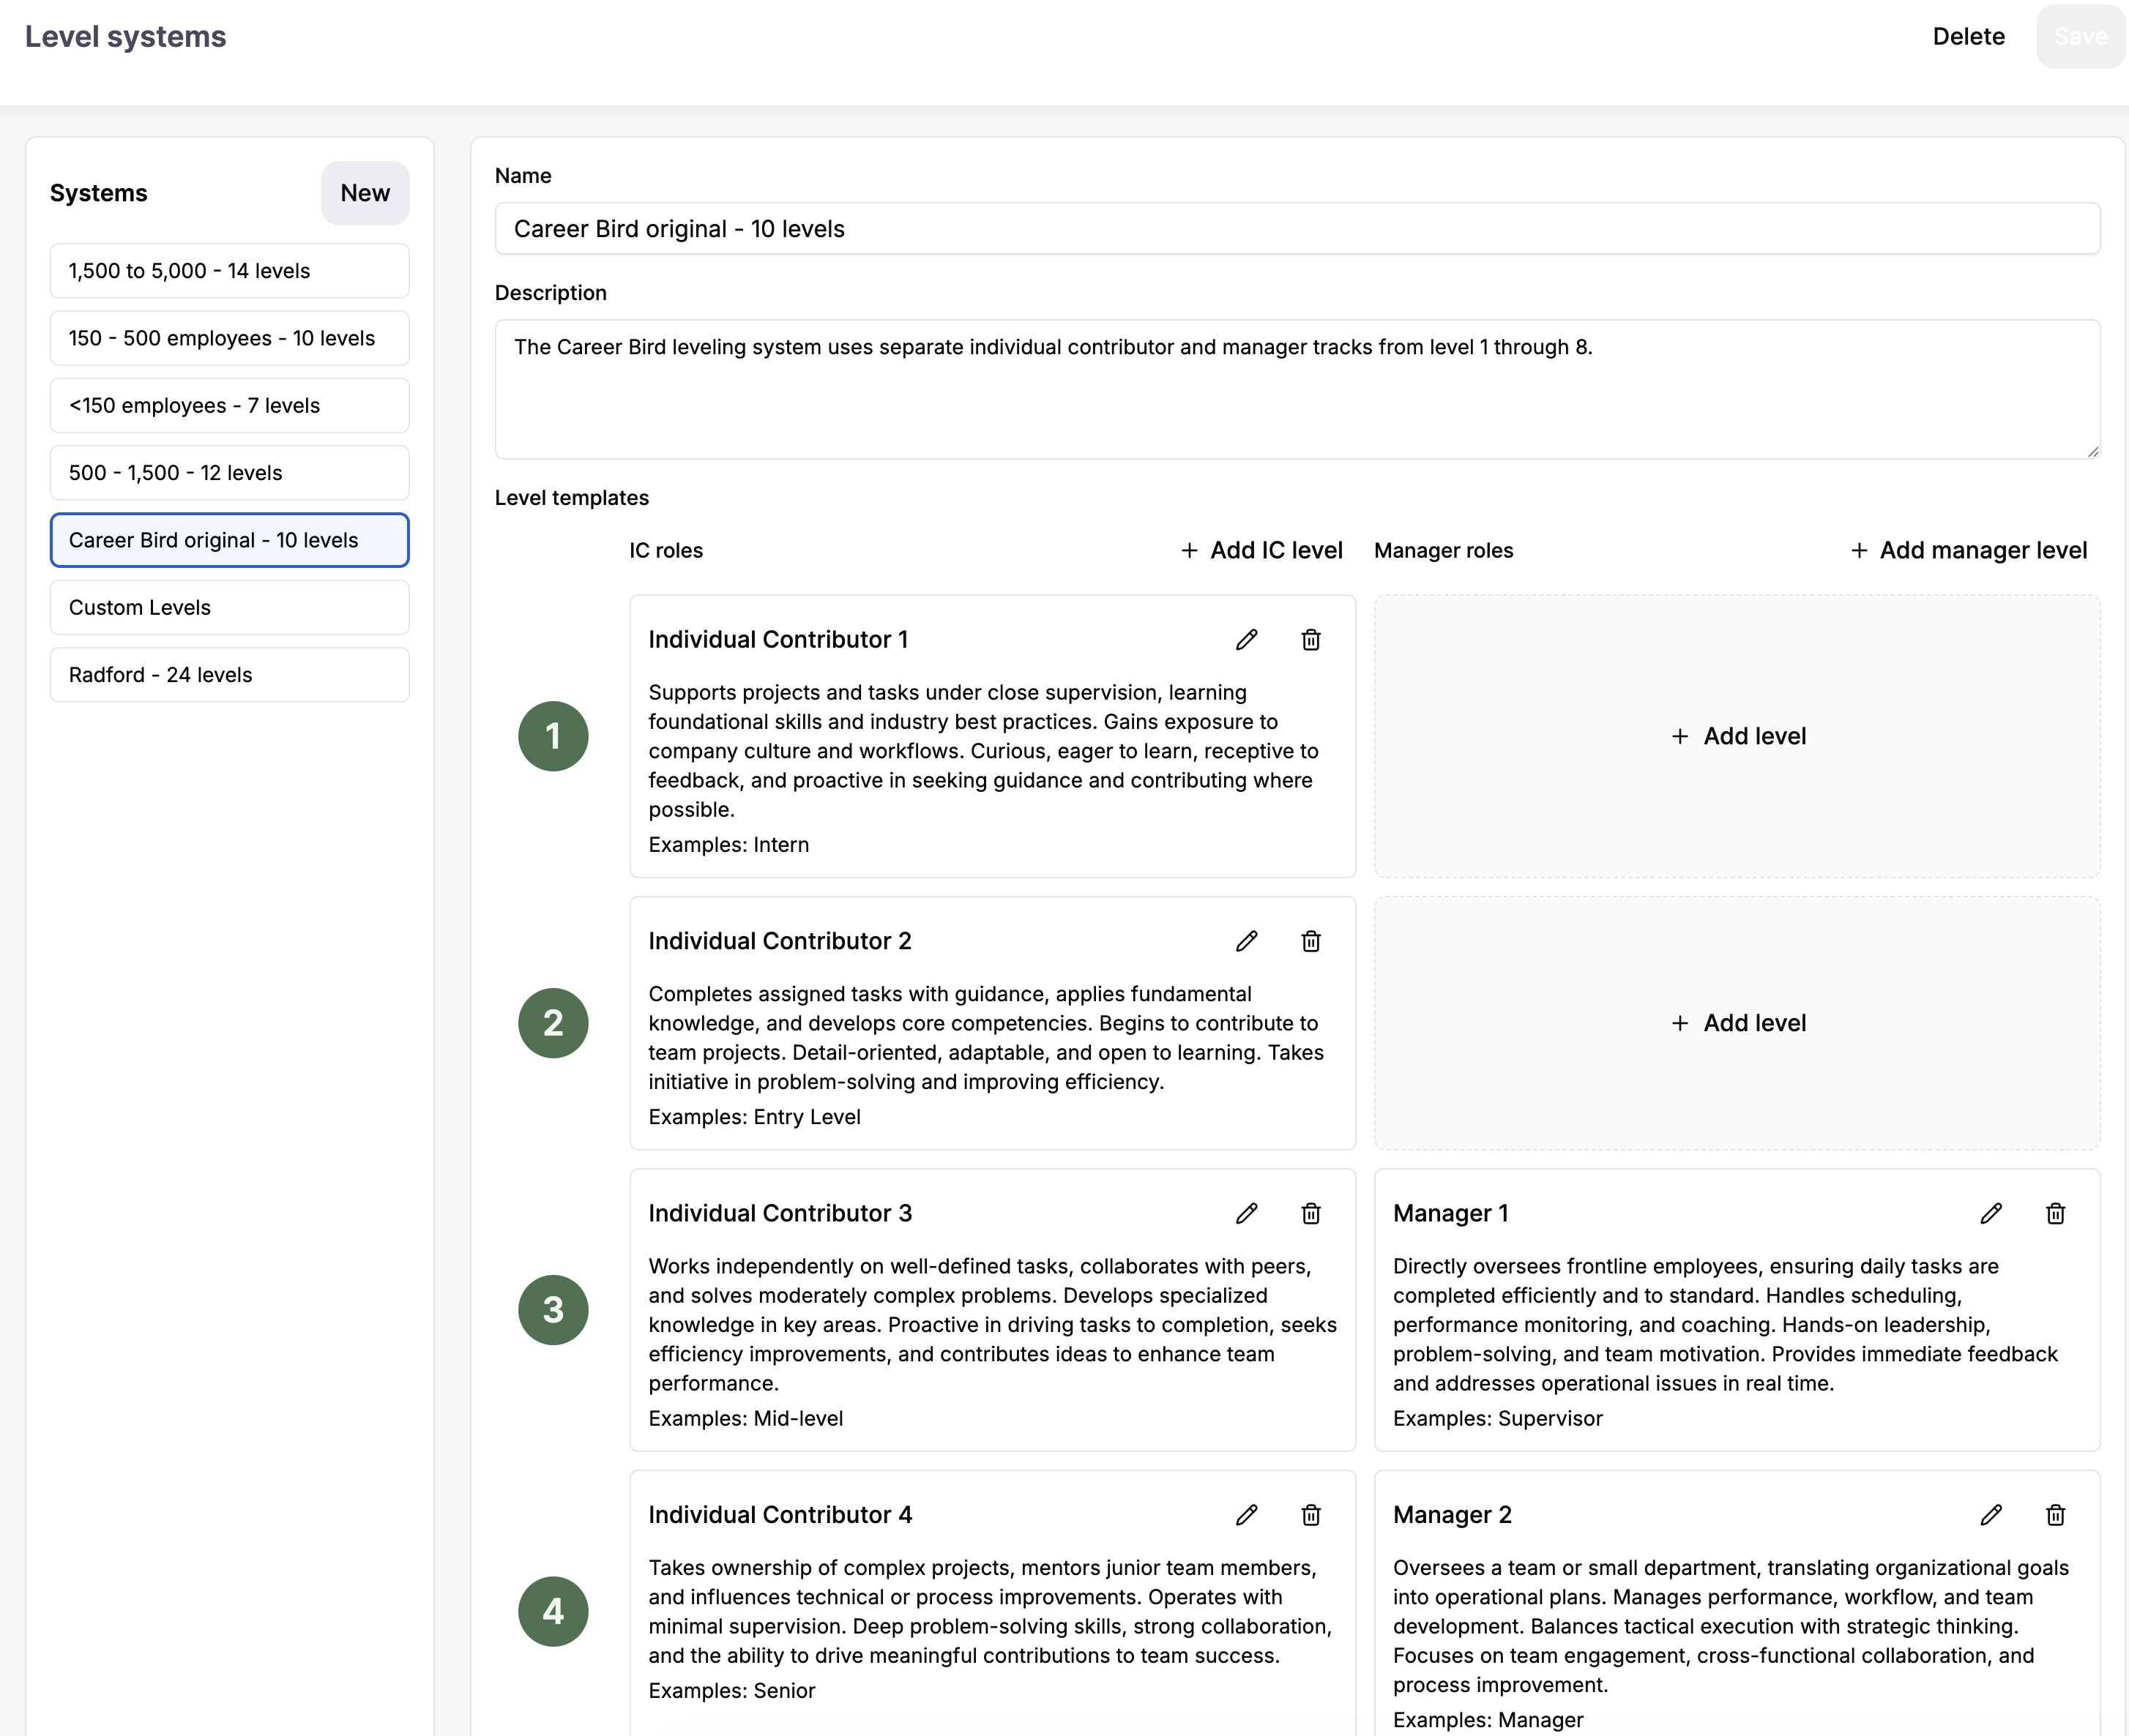Save the level system changes
Screen dimensions: 2129x1736
[2080, 37]
